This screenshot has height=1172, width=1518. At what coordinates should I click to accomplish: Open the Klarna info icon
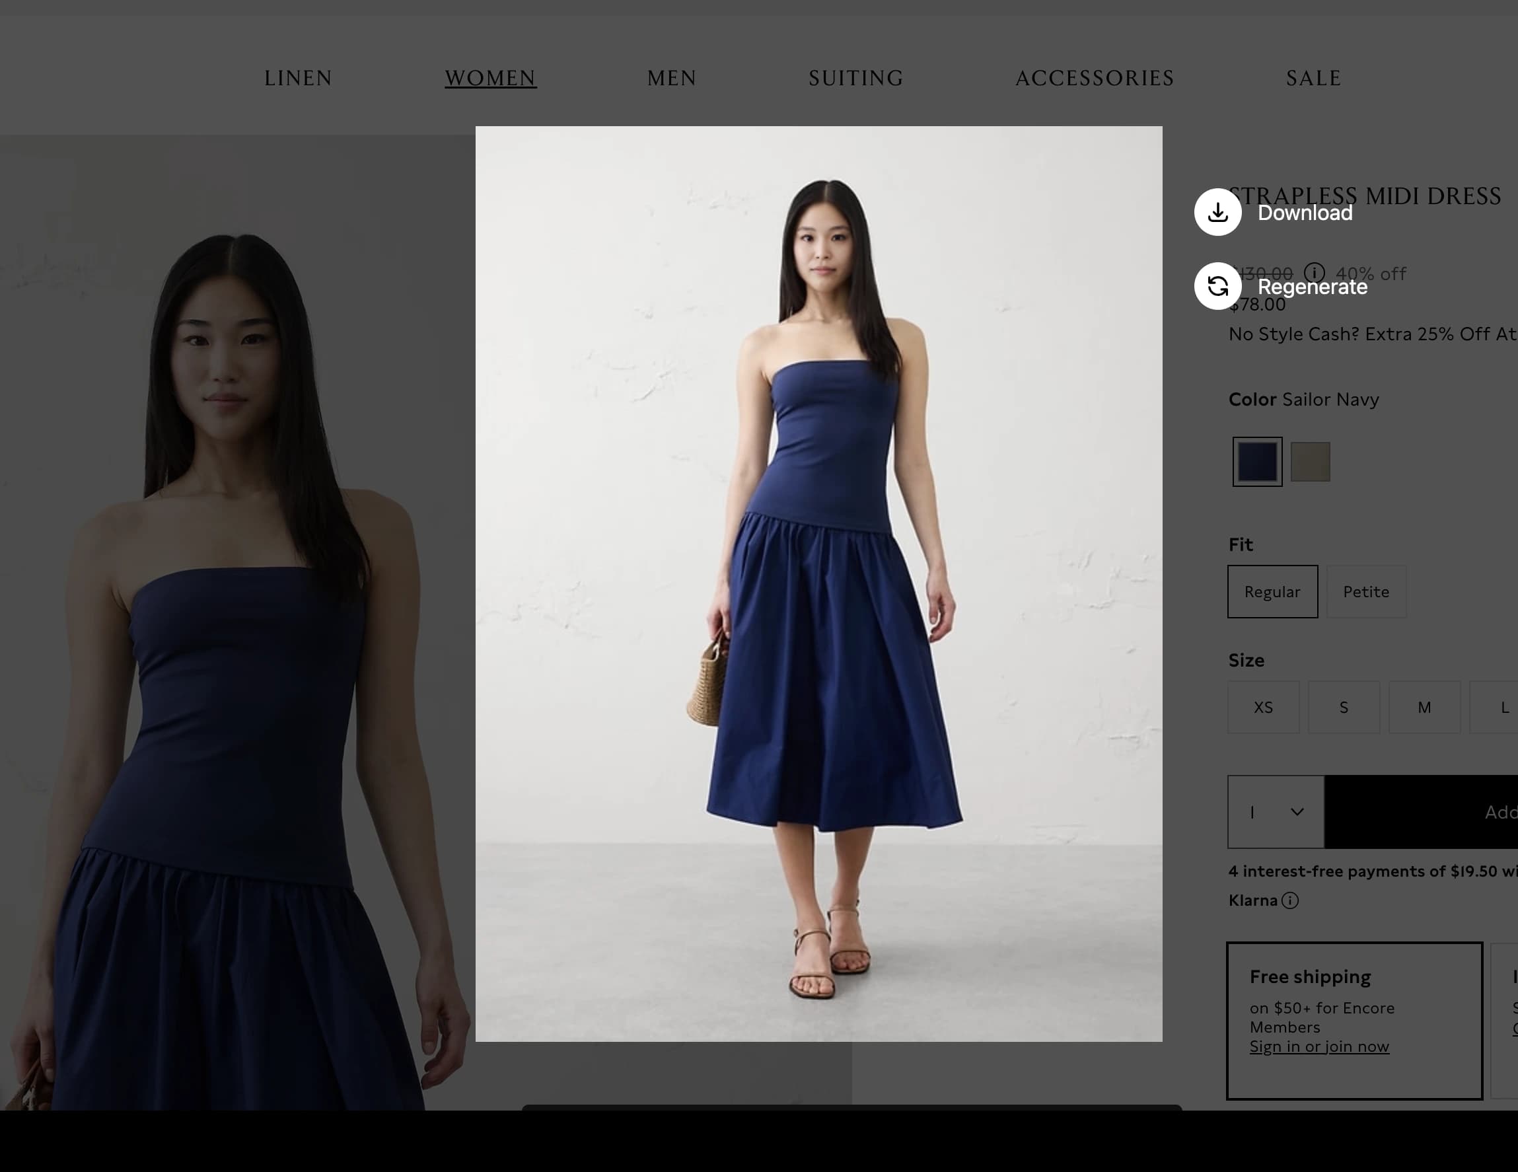pyautogui.click(x=1290, y=900)
